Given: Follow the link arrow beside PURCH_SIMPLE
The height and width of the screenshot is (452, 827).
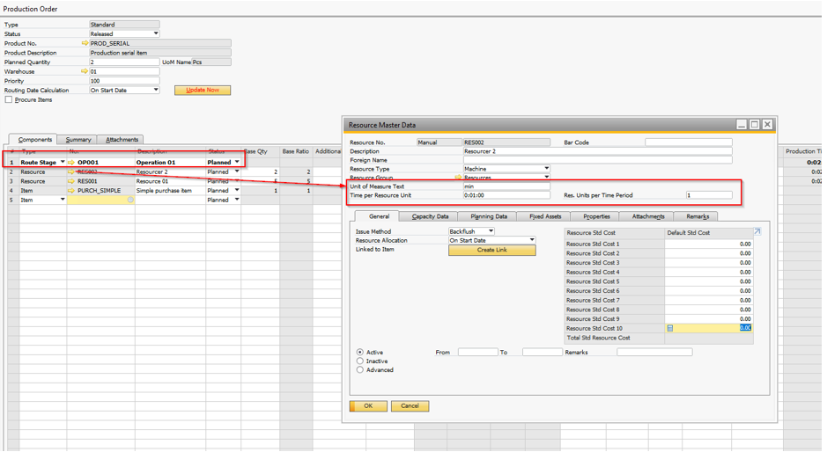Looking at the screenshot, I should click(x=71, y=191).
